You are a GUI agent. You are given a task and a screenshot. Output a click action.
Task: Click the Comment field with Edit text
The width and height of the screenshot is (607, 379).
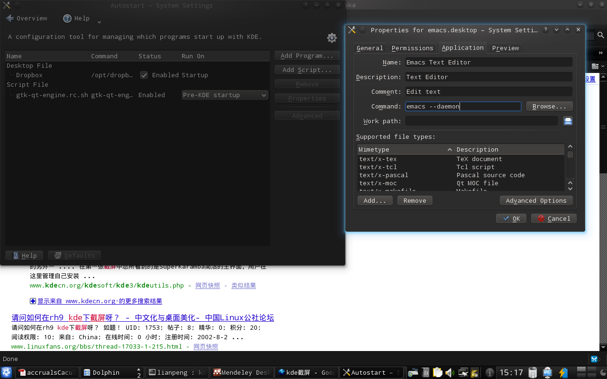(x=488, y=92)
